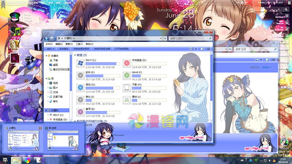Collapse the 收藏夹 favorites tree group
This screenshot has width=292, height=164.
click(46, 56)
